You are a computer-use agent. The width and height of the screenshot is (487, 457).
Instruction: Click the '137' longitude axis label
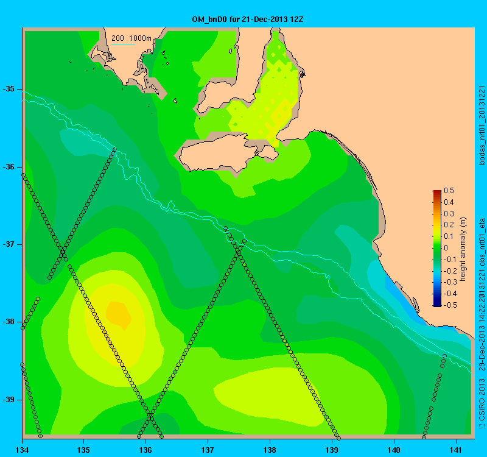208,450
